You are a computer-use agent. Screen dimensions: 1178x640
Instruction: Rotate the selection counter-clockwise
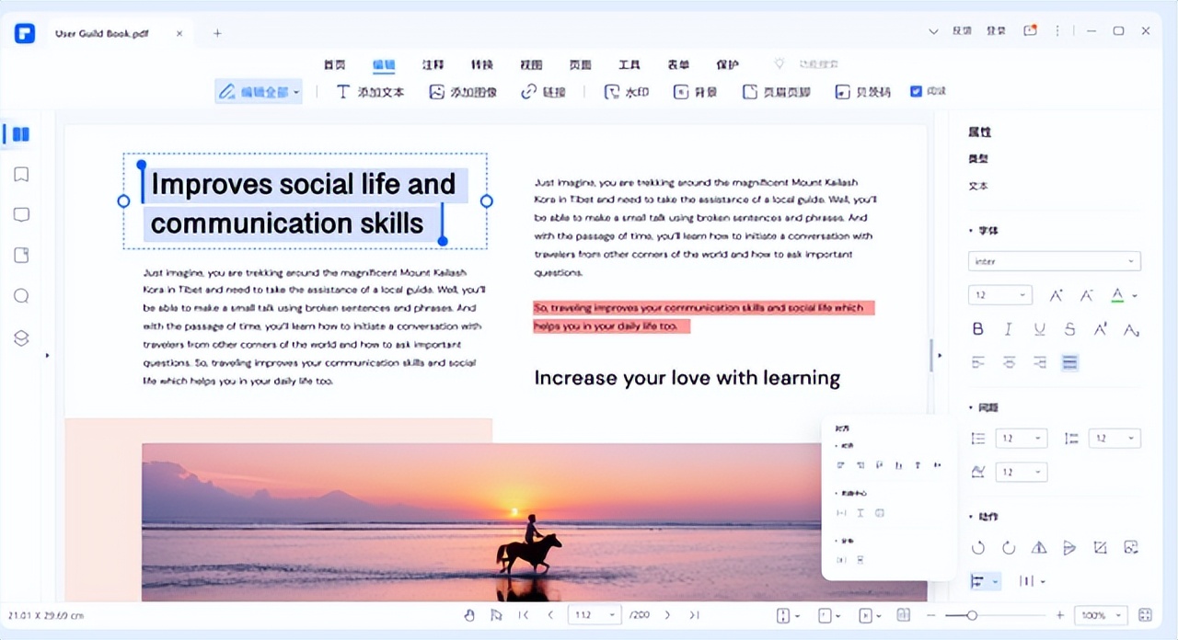click(x=977, y=548)
